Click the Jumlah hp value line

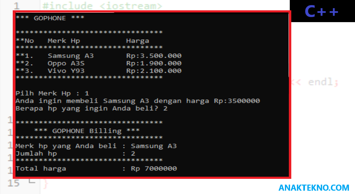click(x=75, y=153)
